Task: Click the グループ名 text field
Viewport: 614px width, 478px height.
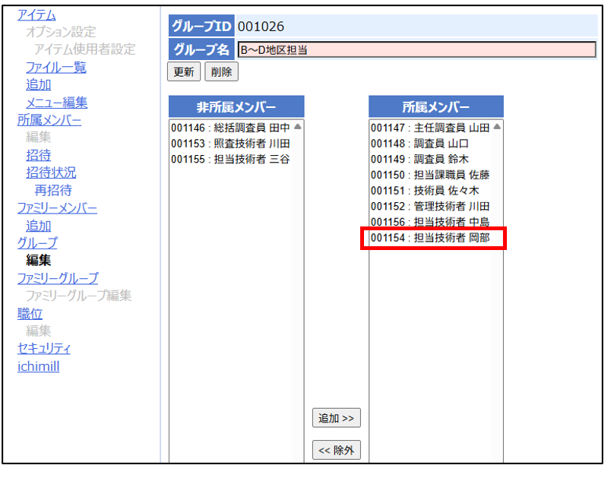Action: coord(416,50)
